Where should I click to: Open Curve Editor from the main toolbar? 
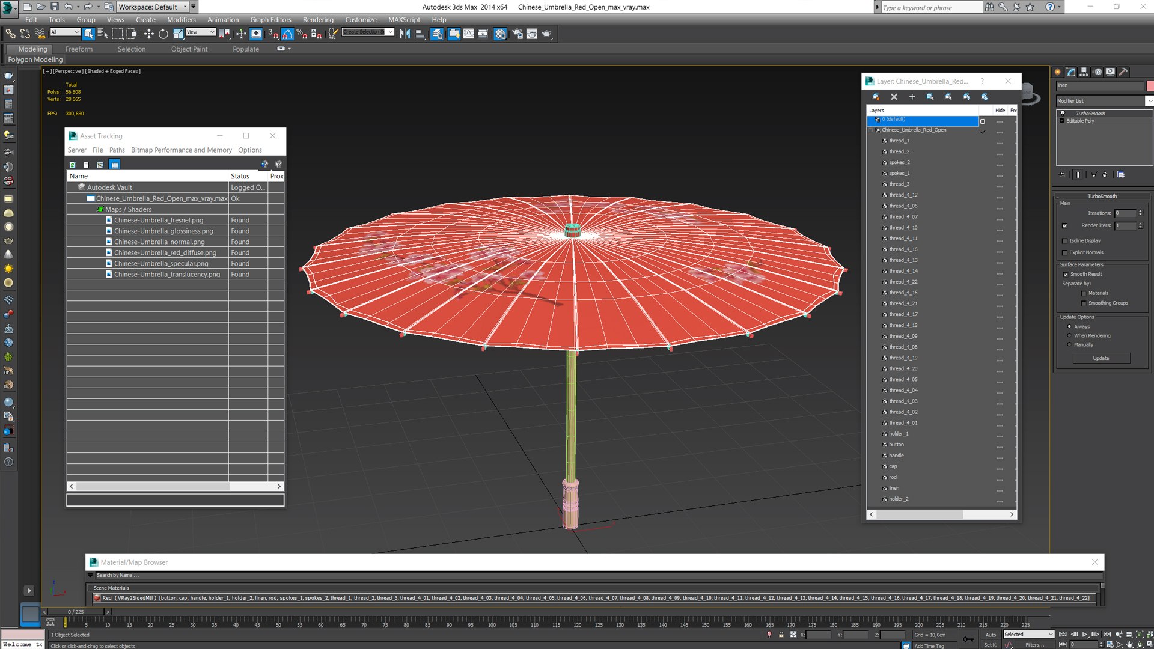[468, 34]
